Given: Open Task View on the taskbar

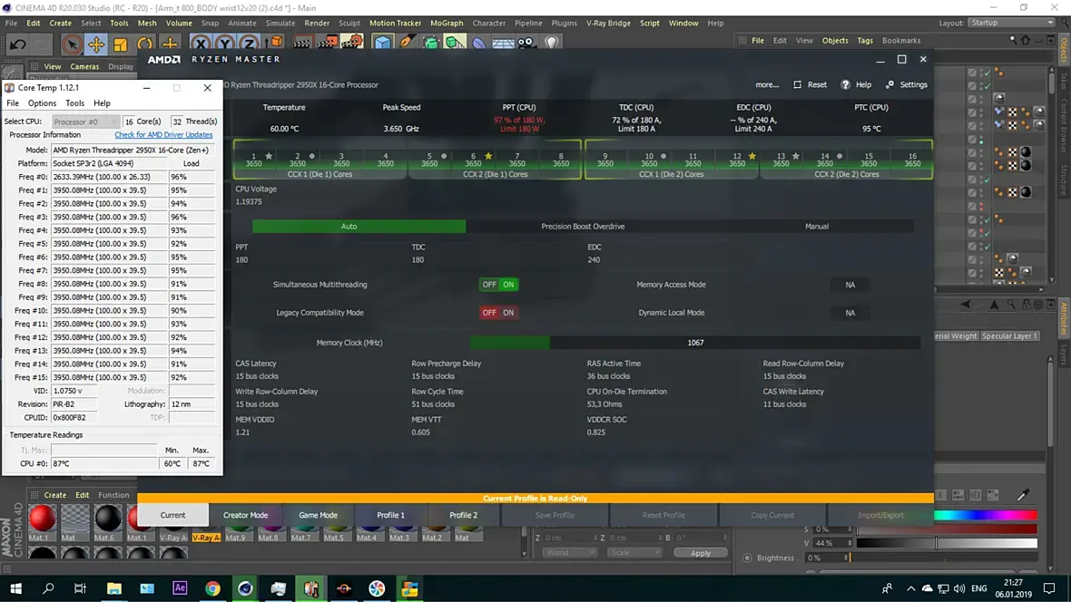Looking at the screenshot, I should click(x=81, y=588).
